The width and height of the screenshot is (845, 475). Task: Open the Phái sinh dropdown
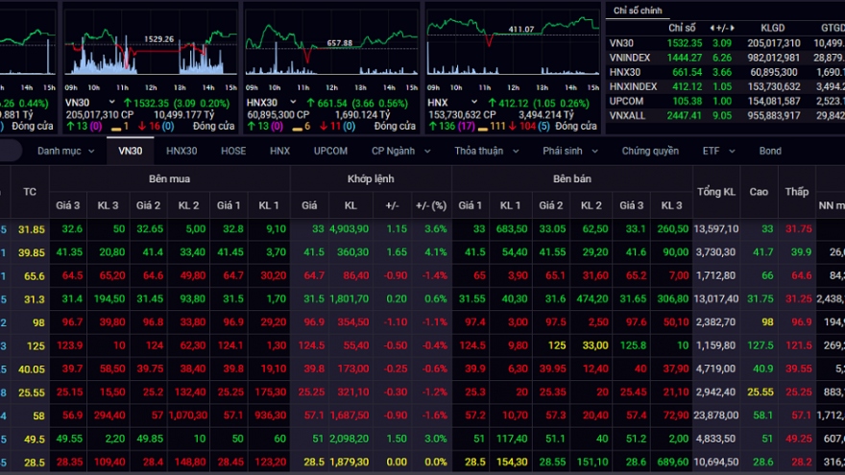tap(567, 151)
